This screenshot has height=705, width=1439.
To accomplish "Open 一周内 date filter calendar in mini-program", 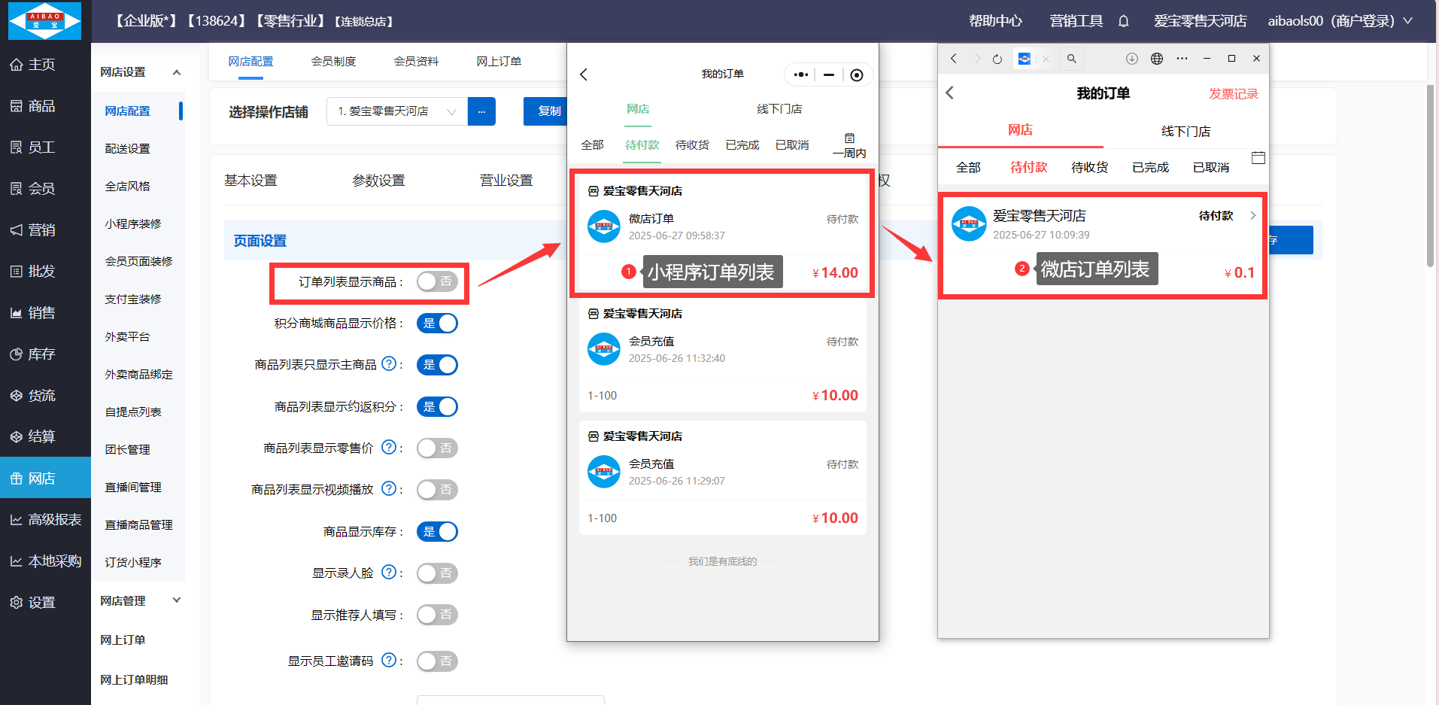I will 849,146.
